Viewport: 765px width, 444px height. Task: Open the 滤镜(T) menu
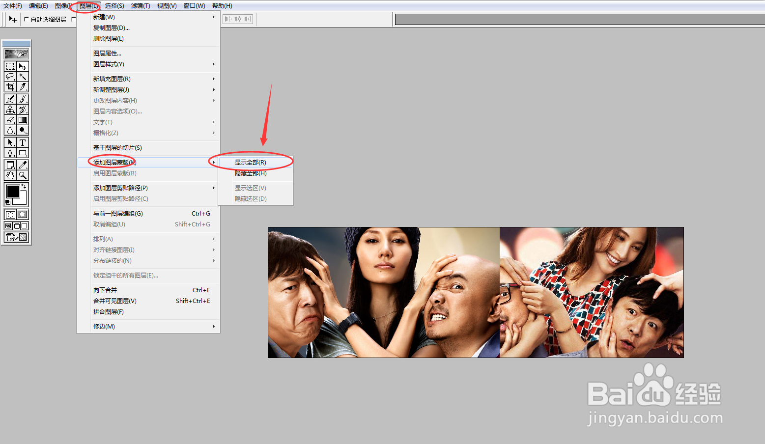click(141, 6)
